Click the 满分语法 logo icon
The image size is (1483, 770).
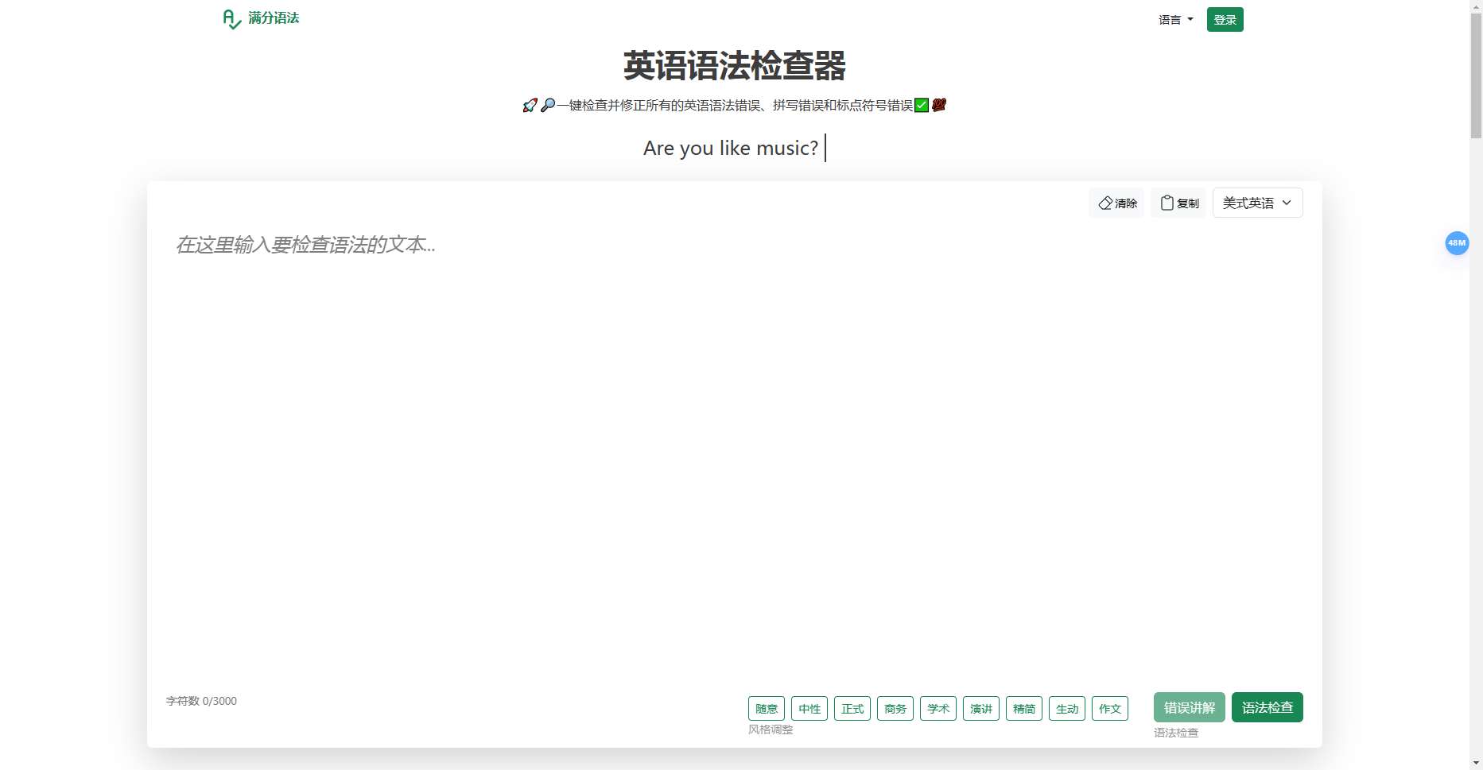(x=231, y=19)
